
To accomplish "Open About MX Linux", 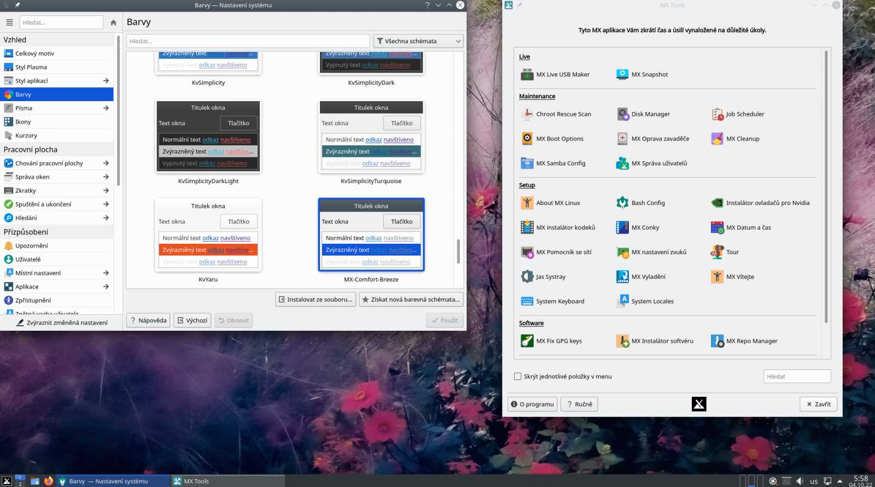I will (551, 203).
